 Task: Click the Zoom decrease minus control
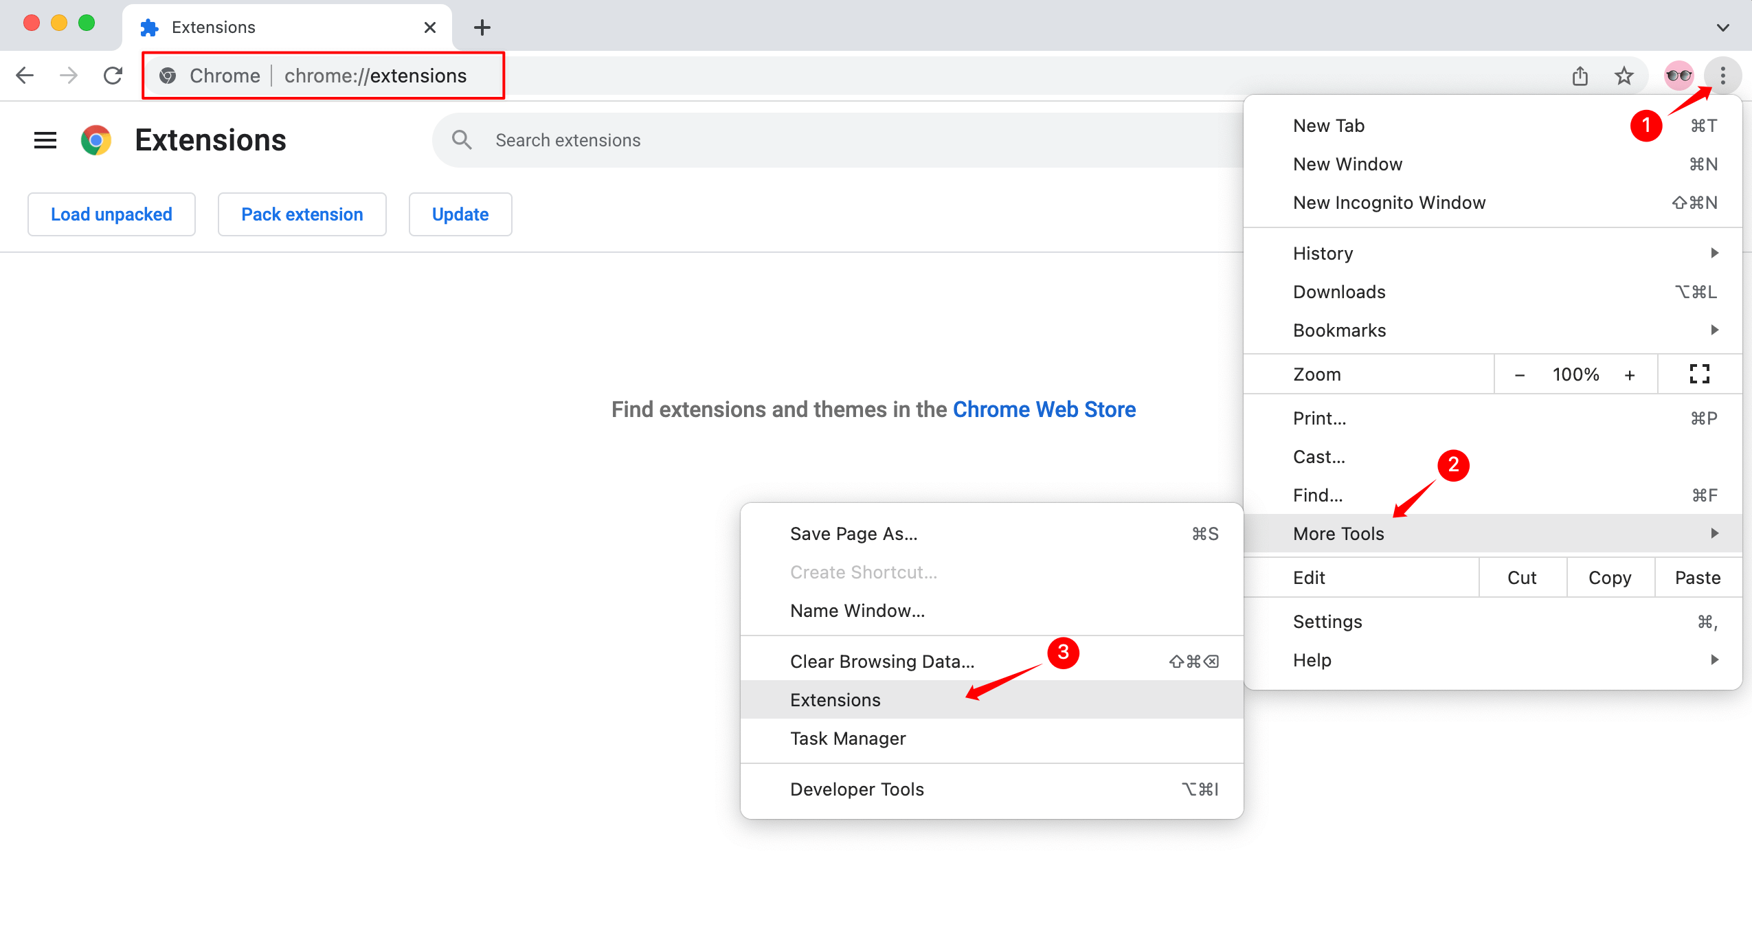[1520, 374]
